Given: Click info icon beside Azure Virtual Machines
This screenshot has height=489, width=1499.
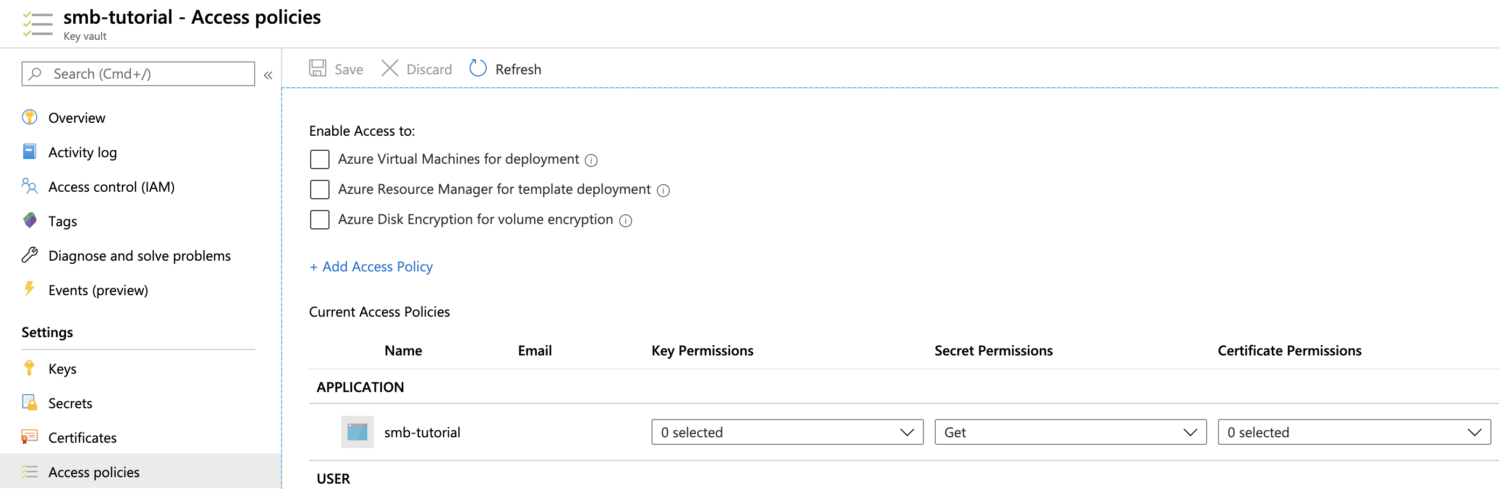Looking at the screenshot, I should click(591, 160).
